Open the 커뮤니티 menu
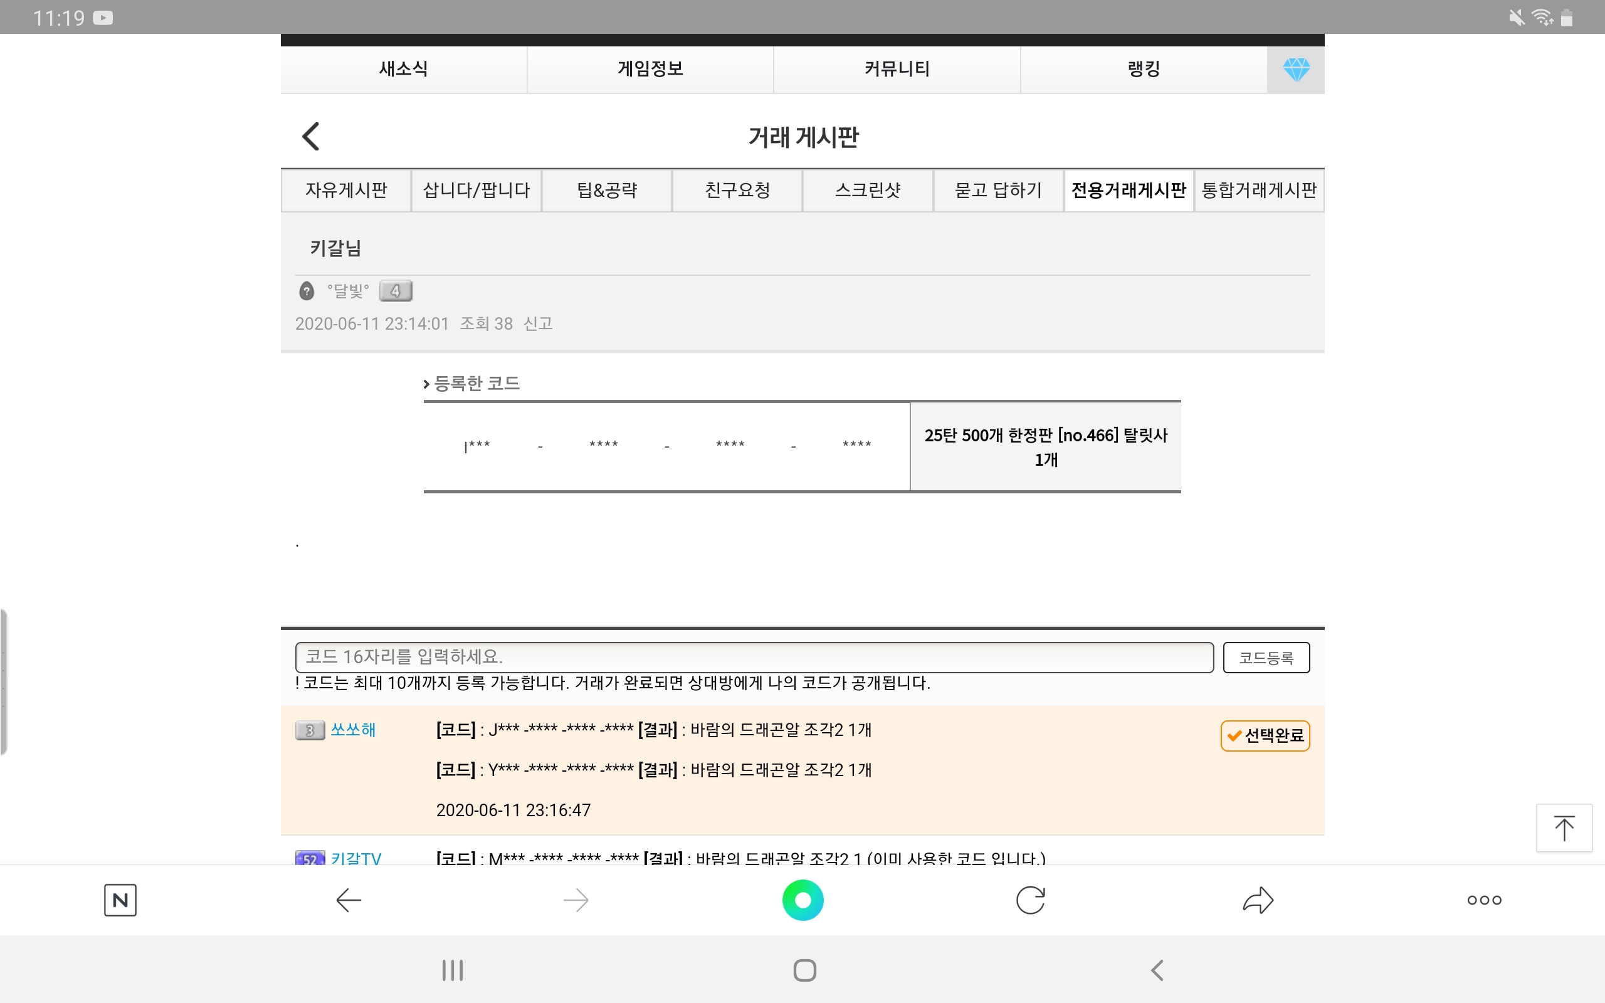Viewport: 1605px width, 1003px height. coord(897,69)
